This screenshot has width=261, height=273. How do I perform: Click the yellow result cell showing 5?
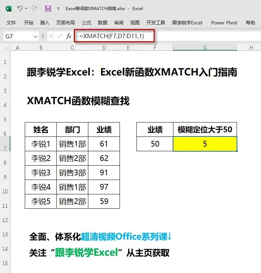coord(205,144)
